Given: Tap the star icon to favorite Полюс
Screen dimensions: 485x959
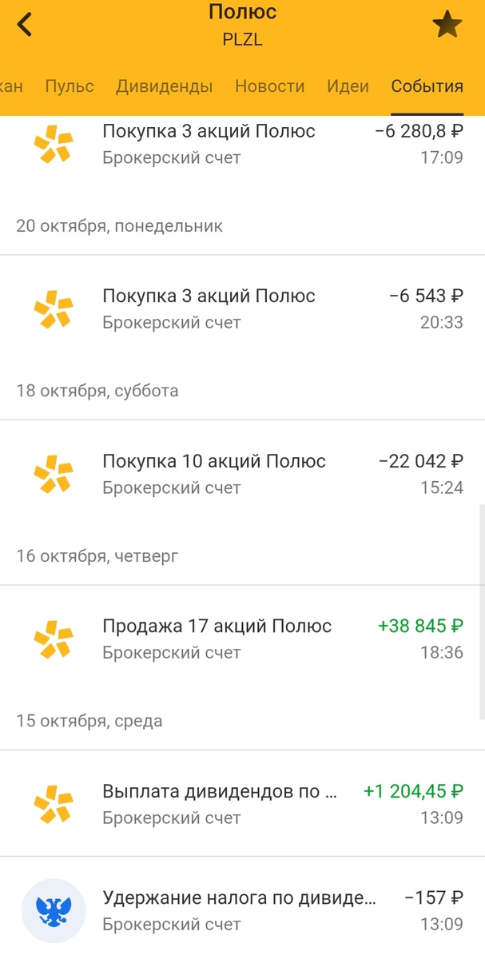Looking at the screenshot, I should pyautogui.click(x=448, y=24).
